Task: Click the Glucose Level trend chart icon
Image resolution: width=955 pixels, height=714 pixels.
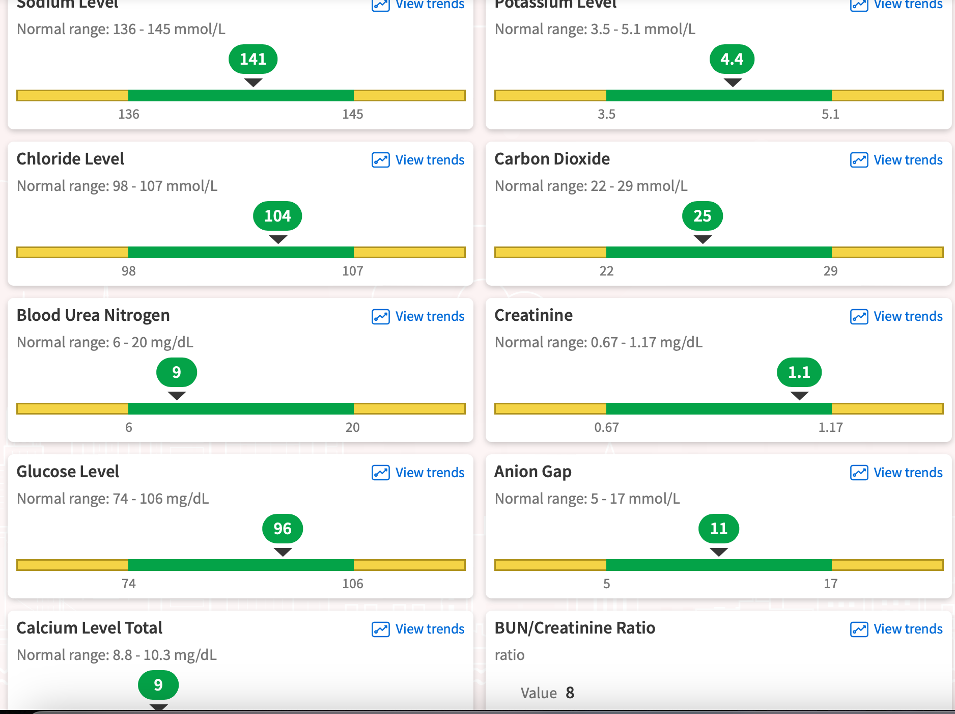Action: [x=380, y=473]
